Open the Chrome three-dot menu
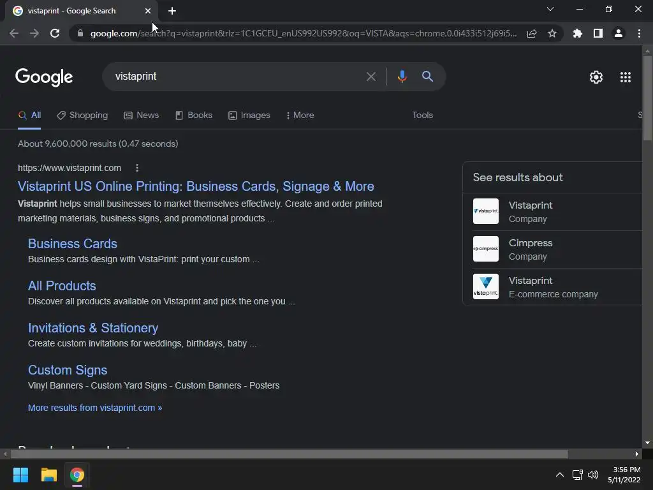This screenshot has width=653, height=490. click(x=639, y=33)
